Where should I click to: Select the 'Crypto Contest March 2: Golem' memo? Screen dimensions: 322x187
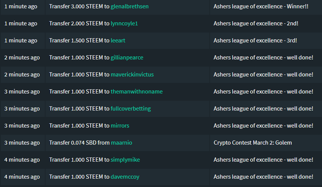(x=253, y=143)
